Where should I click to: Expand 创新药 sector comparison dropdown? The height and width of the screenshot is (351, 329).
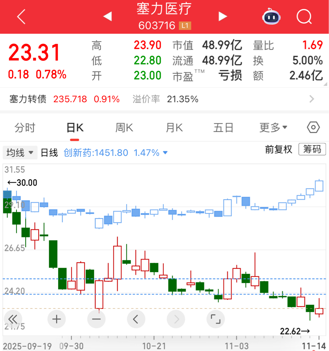[165, 153]
